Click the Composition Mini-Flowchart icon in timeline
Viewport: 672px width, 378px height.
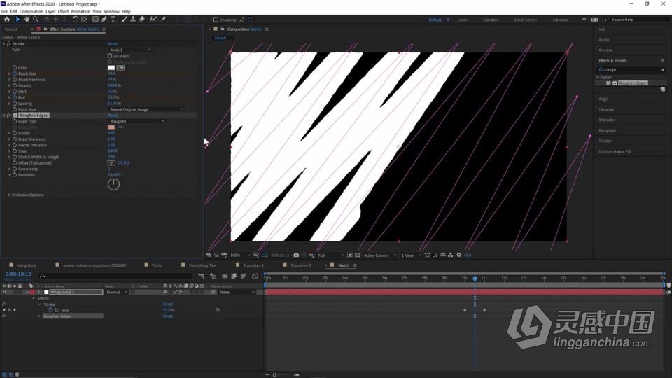202,276
